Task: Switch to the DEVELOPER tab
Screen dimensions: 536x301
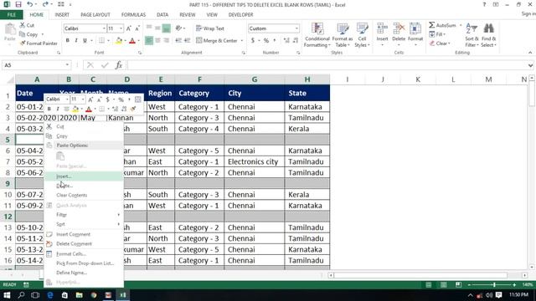Action: [240, 15]
